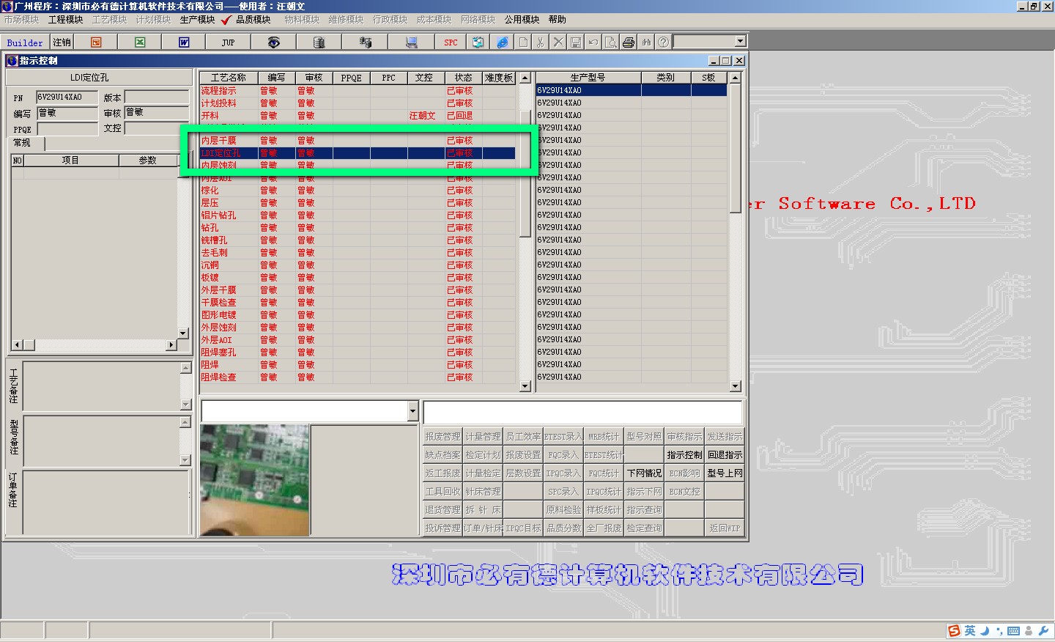Click the 回退指示 button
1055x642 pixels.
click(725, 454)
